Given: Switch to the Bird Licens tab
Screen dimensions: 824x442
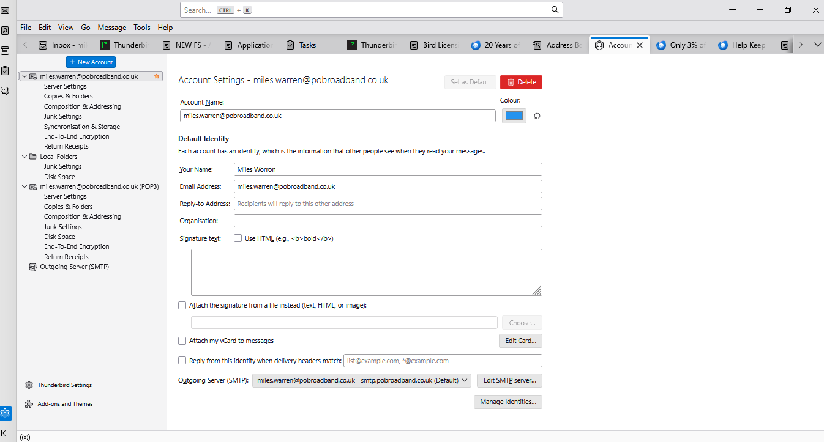Looking at the screenshot, I should 434,45.
